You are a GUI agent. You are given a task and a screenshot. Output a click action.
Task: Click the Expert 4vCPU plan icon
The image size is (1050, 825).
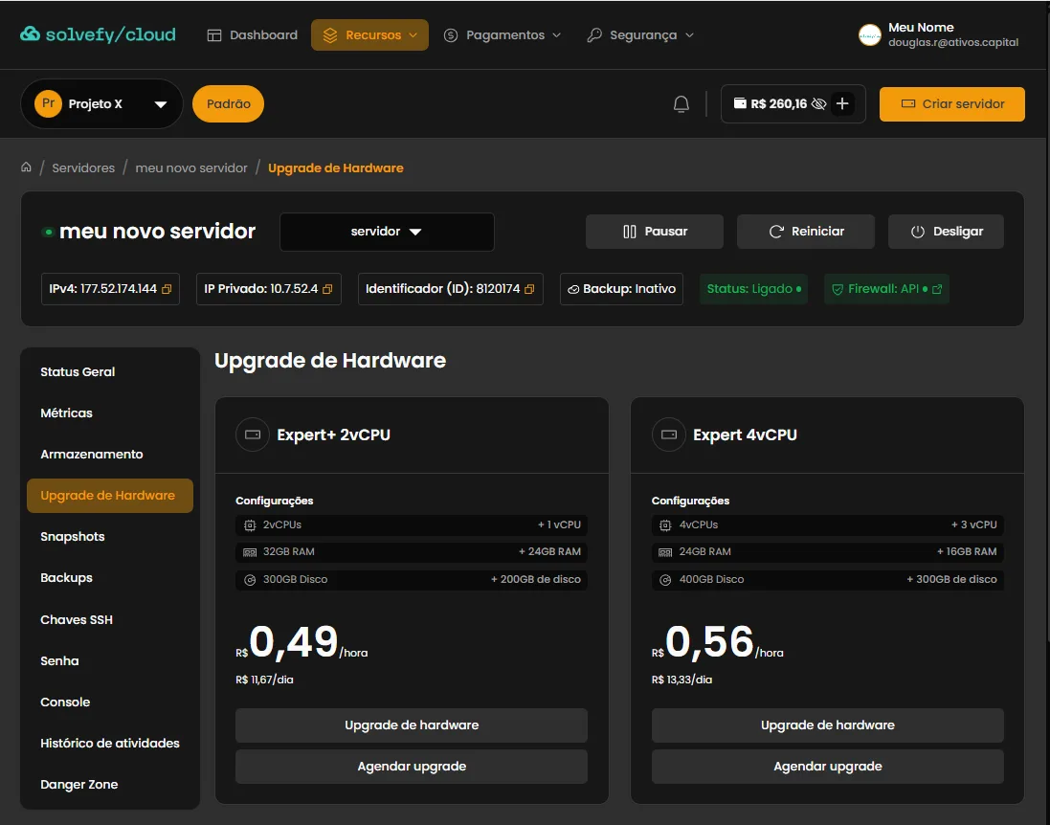669,435
